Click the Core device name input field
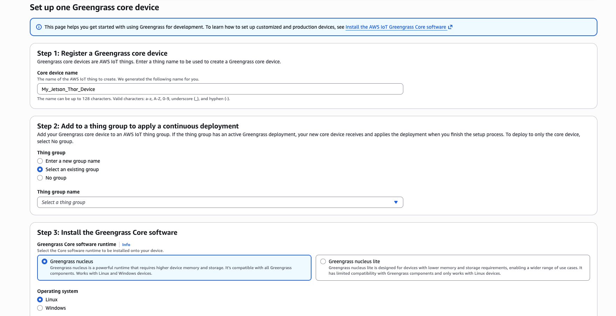The image size is (616, 316). coord(220,89)
